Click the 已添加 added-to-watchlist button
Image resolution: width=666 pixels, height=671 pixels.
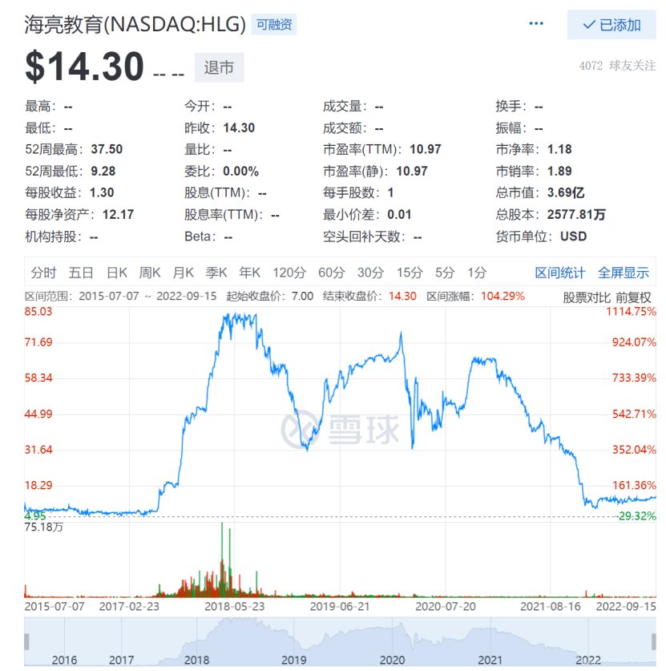coord(612,25)
